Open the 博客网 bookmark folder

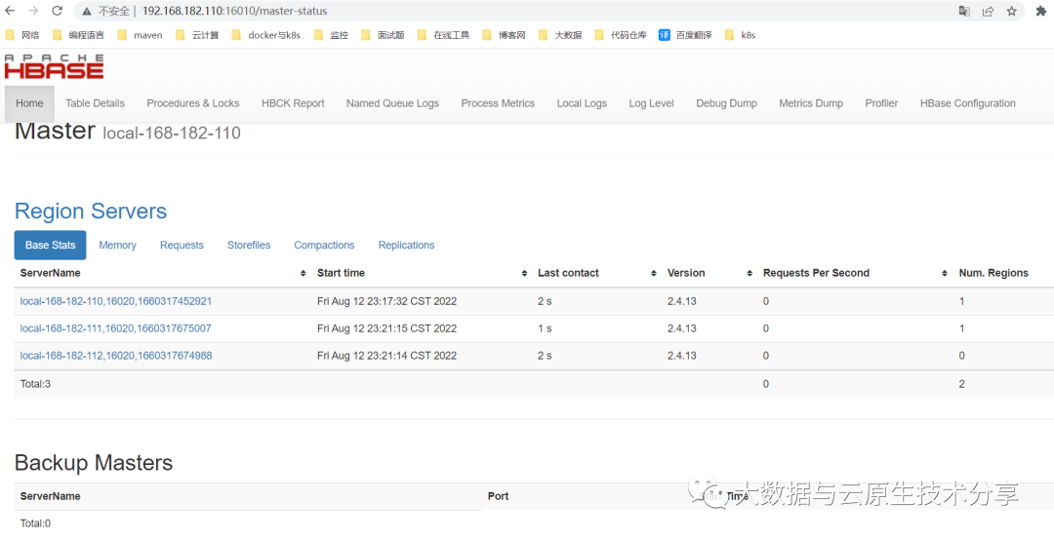pos(505,36)
